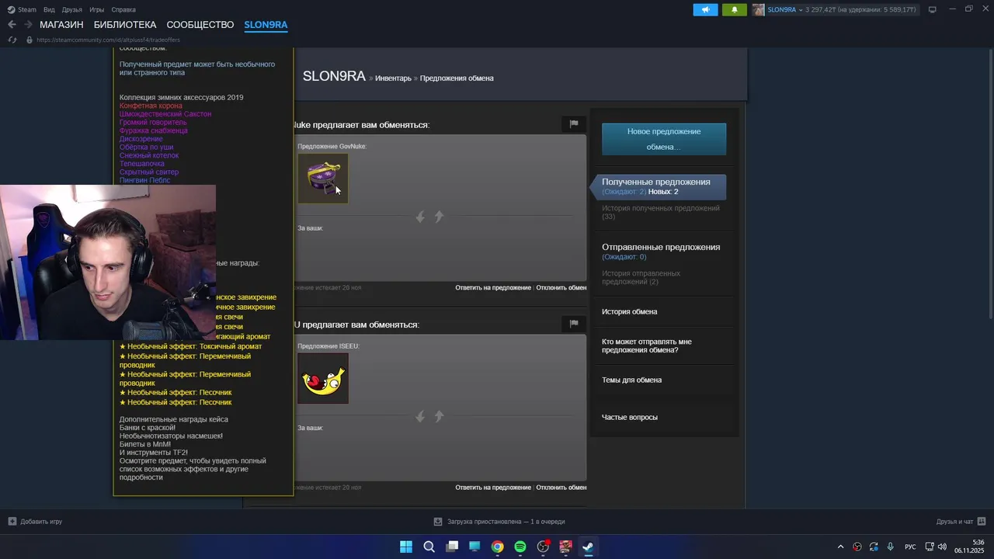Launch Google Chrome from taskbar
This screenshot has width=994, height=559.
[x=497, y=547]
